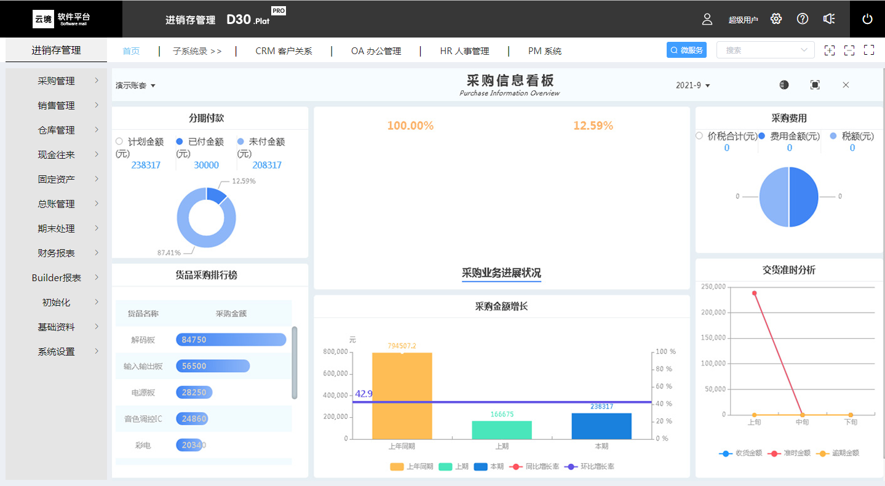The image size is (885, 486).
Task: Expand the 采购管理 sidebar menu
Action: pos(57,81)
